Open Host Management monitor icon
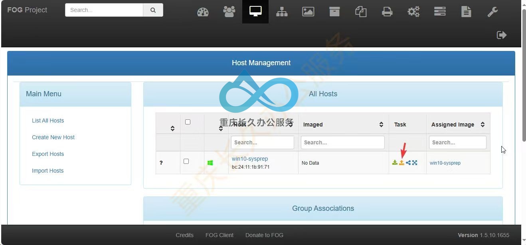 coord(255,12)
